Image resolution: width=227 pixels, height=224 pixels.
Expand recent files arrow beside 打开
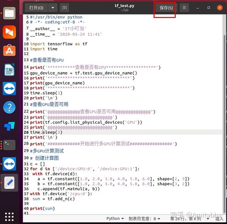[x=53, y=8]
